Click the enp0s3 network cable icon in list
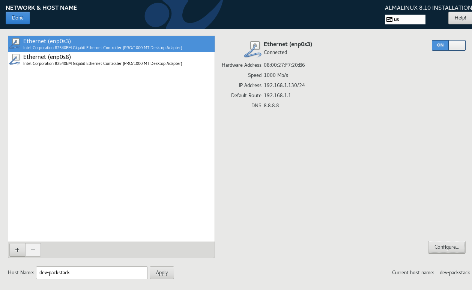472x290 pixels. pos(15,44)
